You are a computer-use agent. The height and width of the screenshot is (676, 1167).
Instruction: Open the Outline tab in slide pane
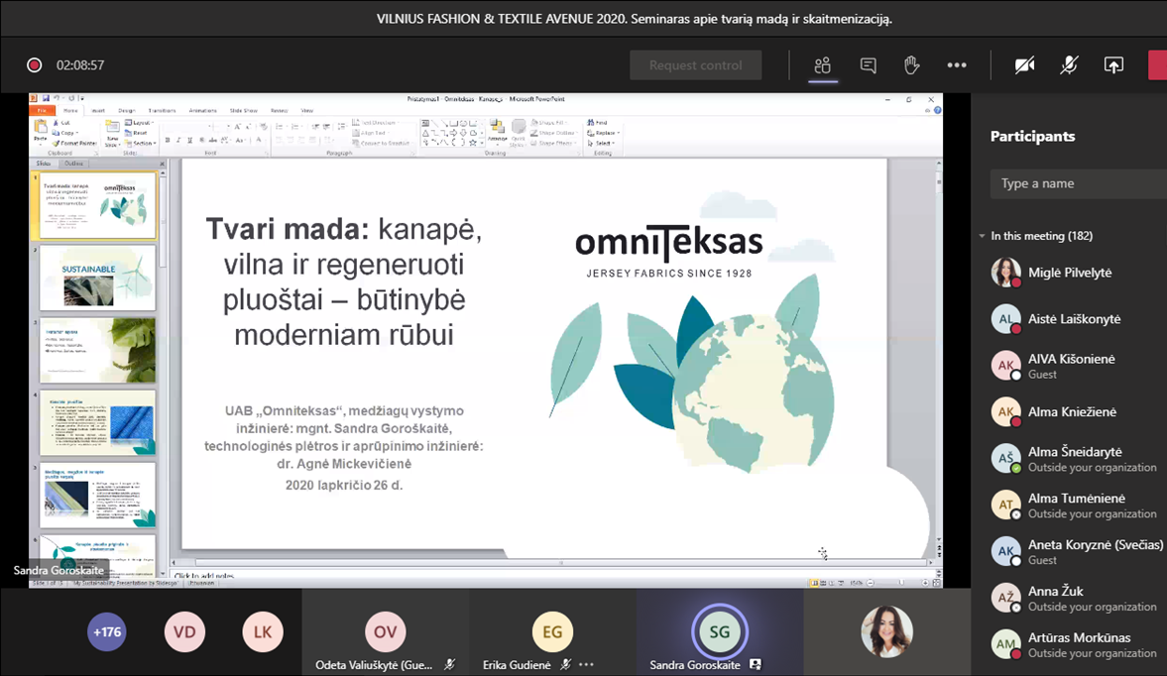pyautogui.click(x=73, y=164)
